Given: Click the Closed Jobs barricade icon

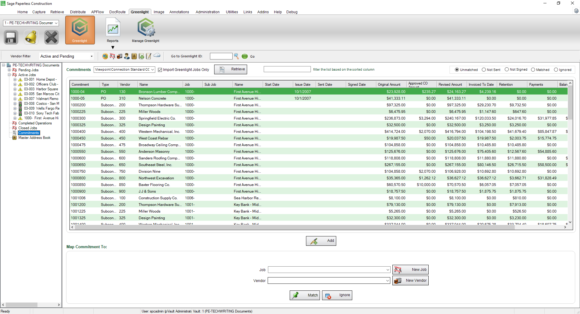Looking at the screenshot, I should (14, 128).
